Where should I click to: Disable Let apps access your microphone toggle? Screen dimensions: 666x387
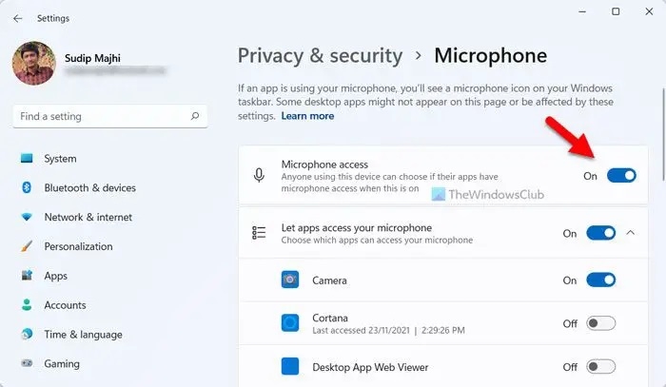point(601,233)
